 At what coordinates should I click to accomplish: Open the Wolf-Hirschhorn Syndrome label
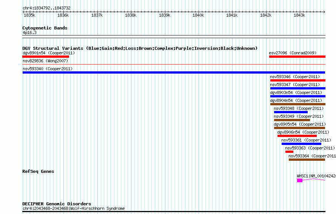[74, 208]
